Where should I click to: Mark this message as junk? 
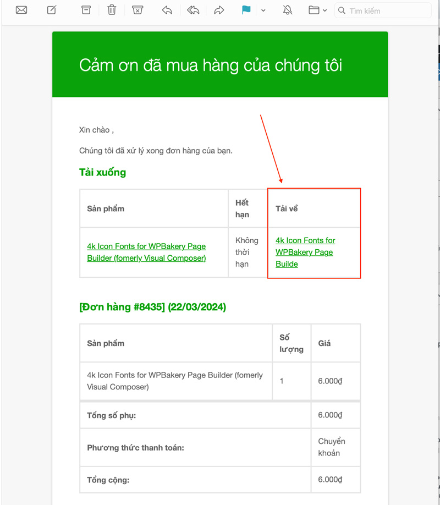click(137, 10)
